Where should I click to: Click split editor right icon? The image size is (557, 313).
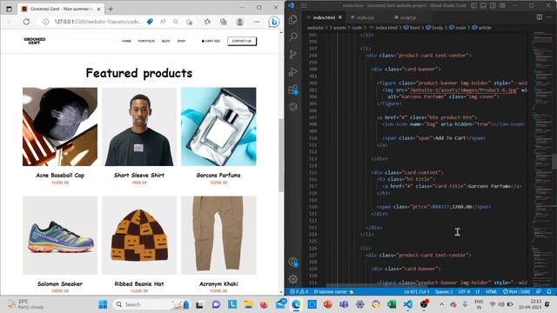pos(540,17)
